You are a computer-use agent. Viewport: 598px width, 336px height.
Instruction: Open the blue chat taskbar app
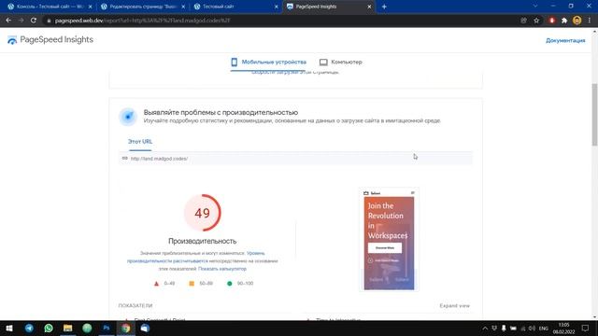pyautogui.click(x=145, y=329)
